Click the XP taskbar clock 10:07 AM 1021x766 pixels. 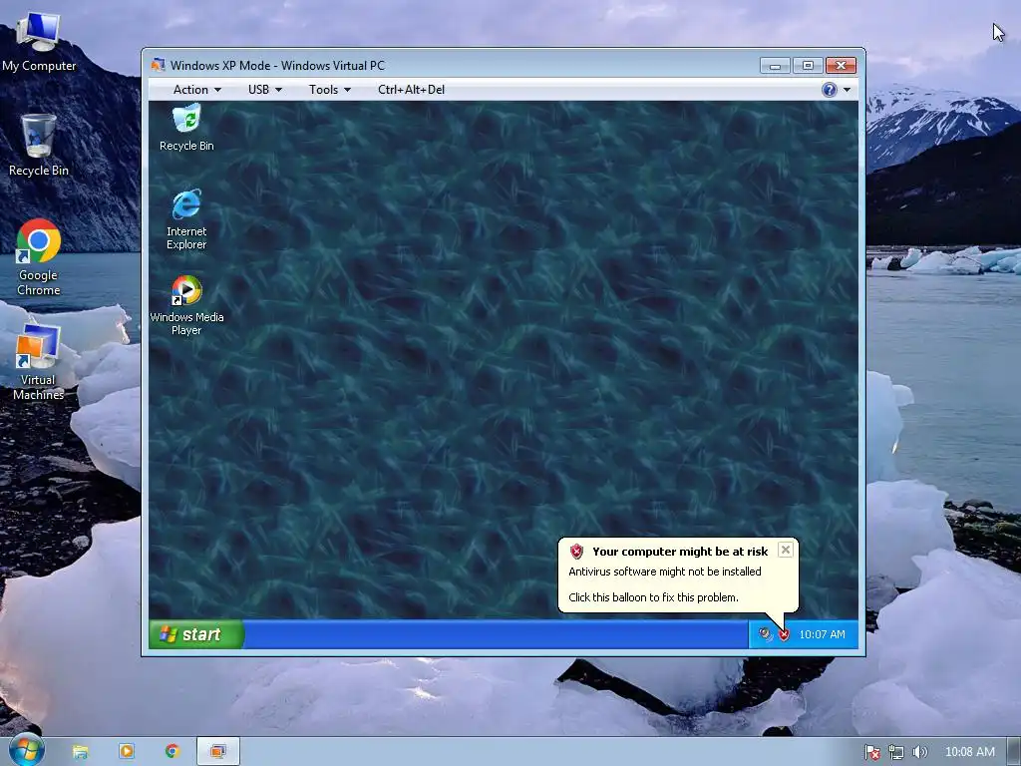pyautogui.click(x=822, y=634)
